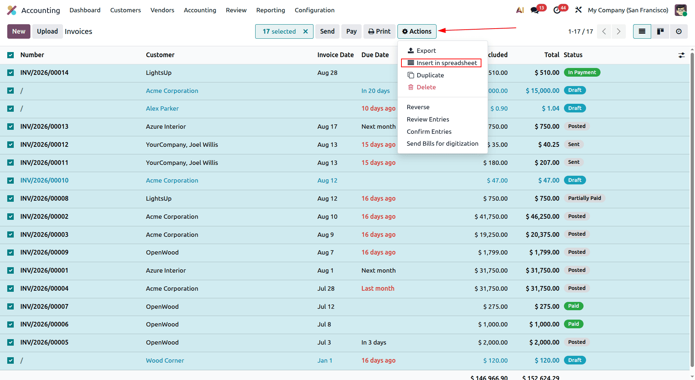
Task: Go to Dashboard menu
Action: tap(85, 10)
